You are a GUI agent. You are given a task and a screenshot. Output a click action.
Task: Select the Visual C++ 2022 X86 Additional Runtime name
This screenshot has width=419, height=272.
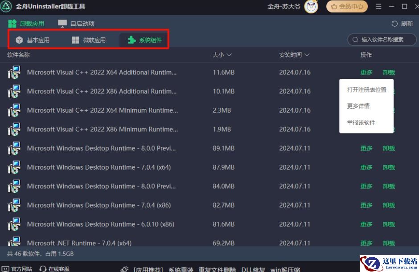tap(102, 91)
